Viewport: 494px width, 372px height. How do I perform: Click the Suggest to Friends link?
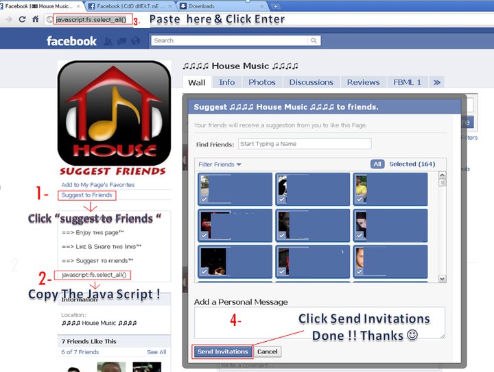point(86,195)
